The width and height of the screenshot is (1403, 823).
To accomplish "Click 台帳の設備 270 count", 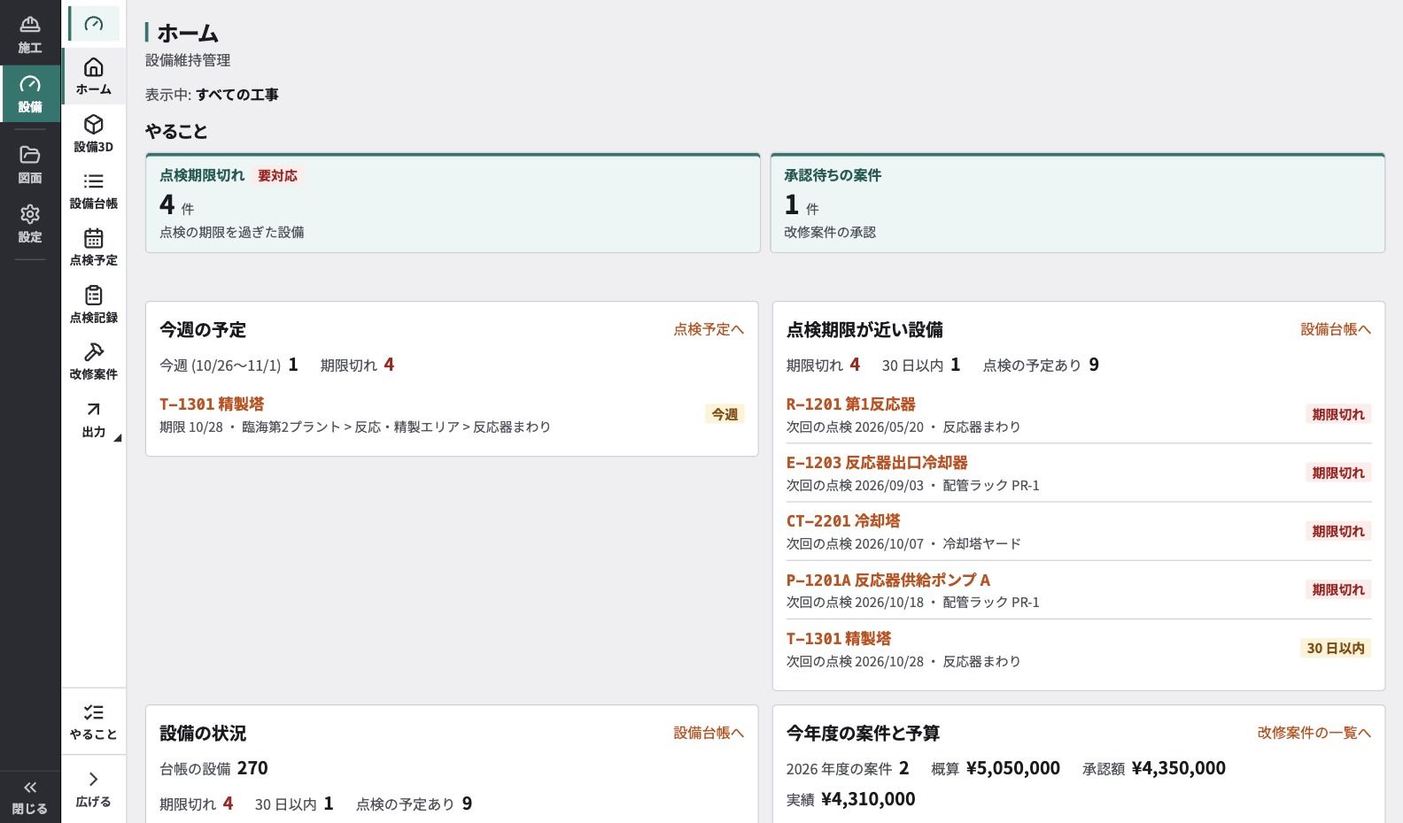I will pos(213,768).
